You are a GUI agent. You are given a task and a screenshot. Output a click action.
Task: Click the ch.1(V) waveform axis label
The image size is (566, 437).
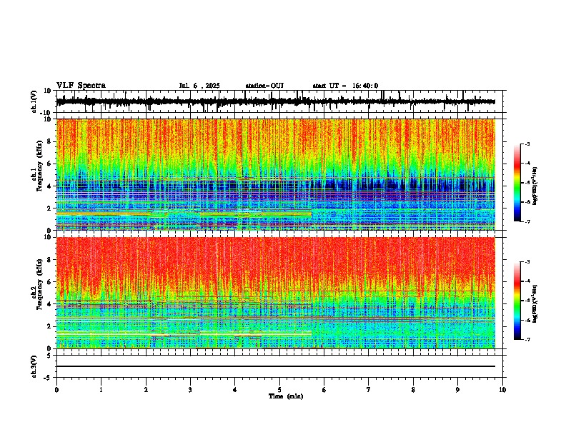point(34,101)
